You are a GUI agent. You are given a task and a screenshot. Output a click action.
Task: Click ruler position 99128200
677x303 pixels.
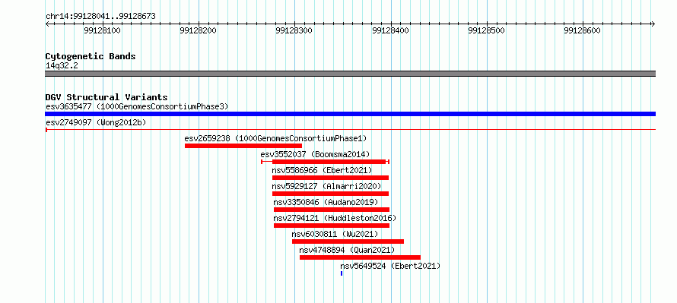199,30
